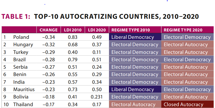Select Turkey's LDI 2020 value 0.11
This screenshot has width=215, height=108.
(97, 52)
